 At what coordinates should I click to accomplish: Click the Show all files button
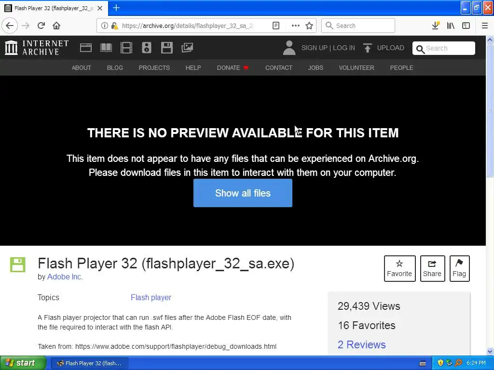click(x=243, y=193)
